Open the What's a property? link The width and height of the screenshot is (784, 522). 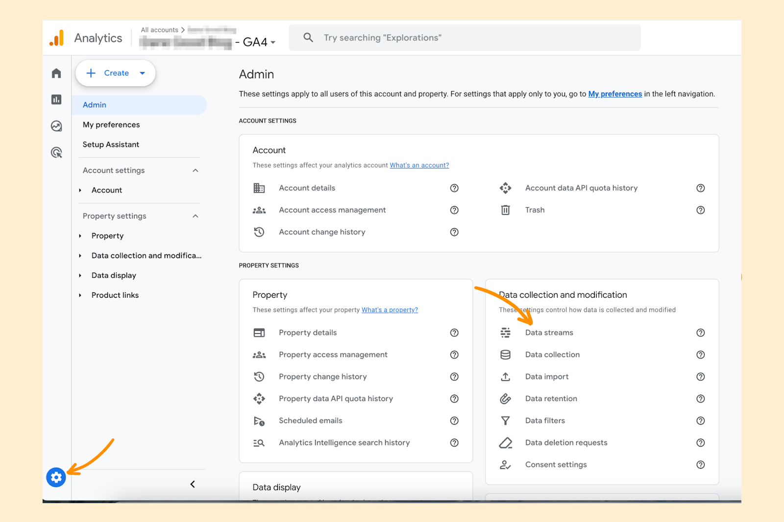pyautogui.click(x=390, y=309)
